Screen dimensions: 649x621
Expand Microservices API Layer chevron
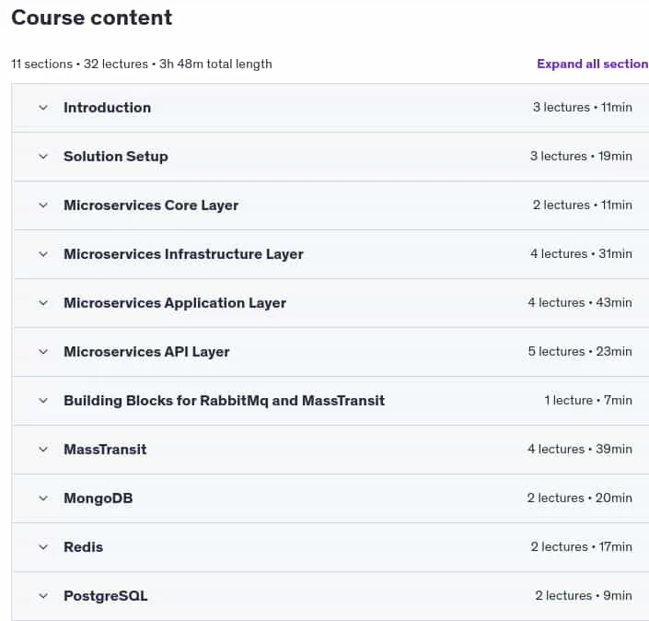click(x=43, y=352)
